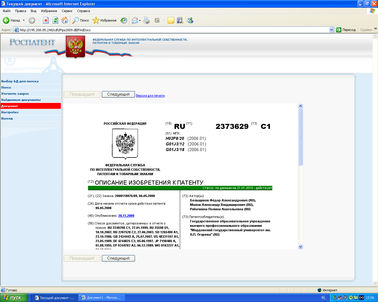This screenshot has height=302, width=378.
Task: Open the Избранное menu in menu bar
Action: pos(49,11)
